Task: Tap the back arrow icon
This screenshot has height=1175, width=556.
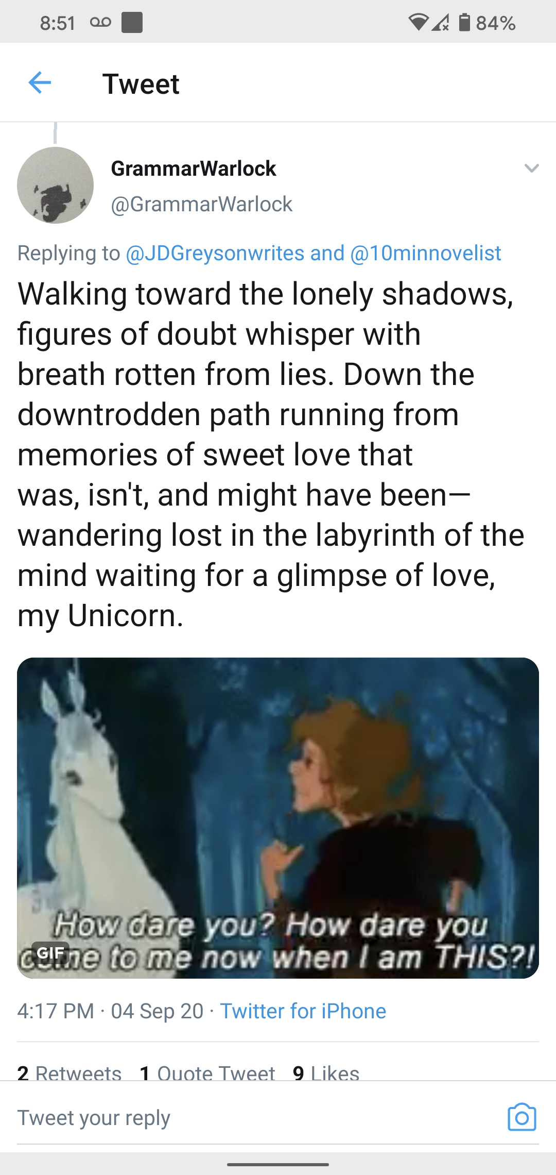Action: pyautogui.click(x=40, y=83)
